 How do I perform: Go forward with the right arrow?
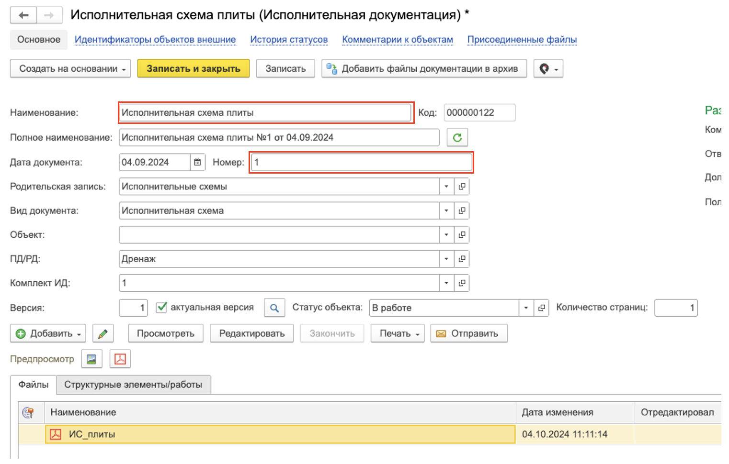tap(49, 15)
